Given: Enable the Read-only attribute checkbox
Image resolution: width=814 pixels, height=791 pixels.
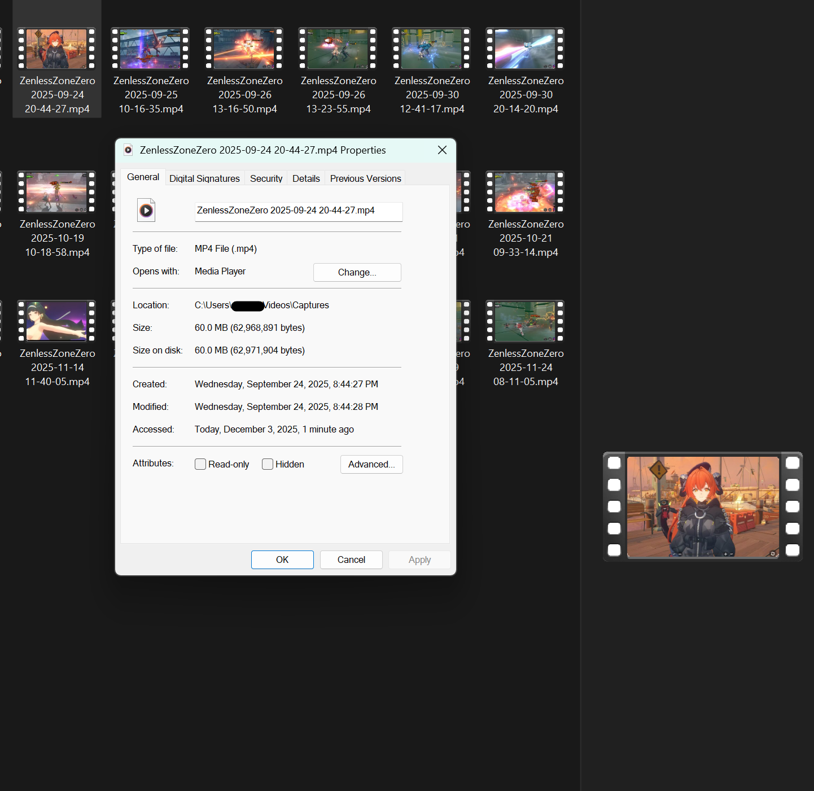Looking at the screenshot, I should [x=200, y=464].
